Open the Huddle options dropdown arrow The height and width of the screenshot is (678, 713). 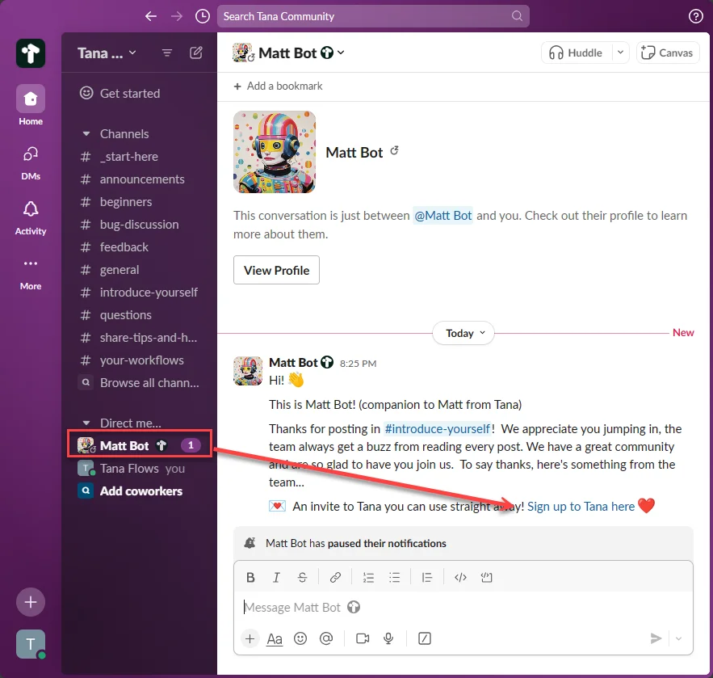coord(620,53)
